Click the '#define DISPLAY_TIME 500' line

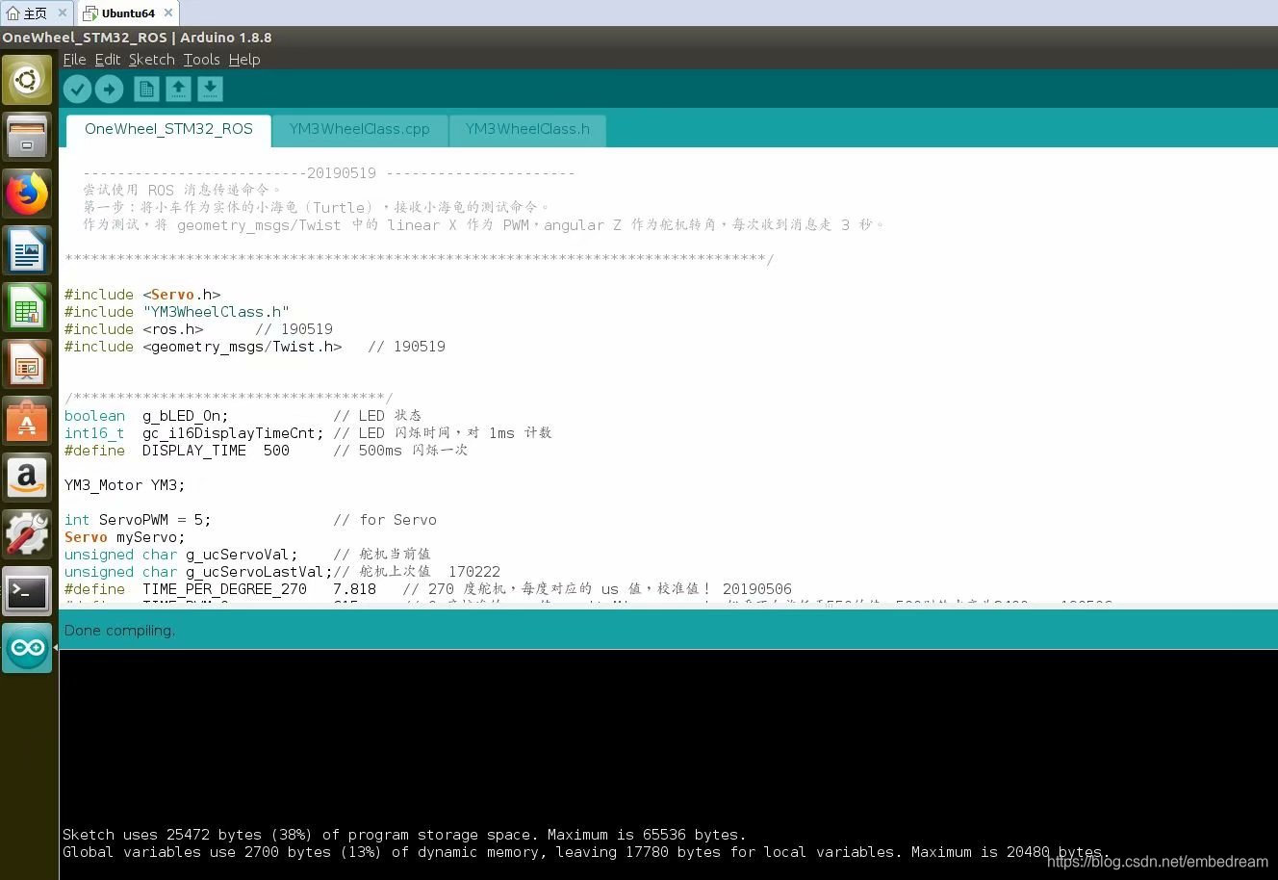point(177,451)
